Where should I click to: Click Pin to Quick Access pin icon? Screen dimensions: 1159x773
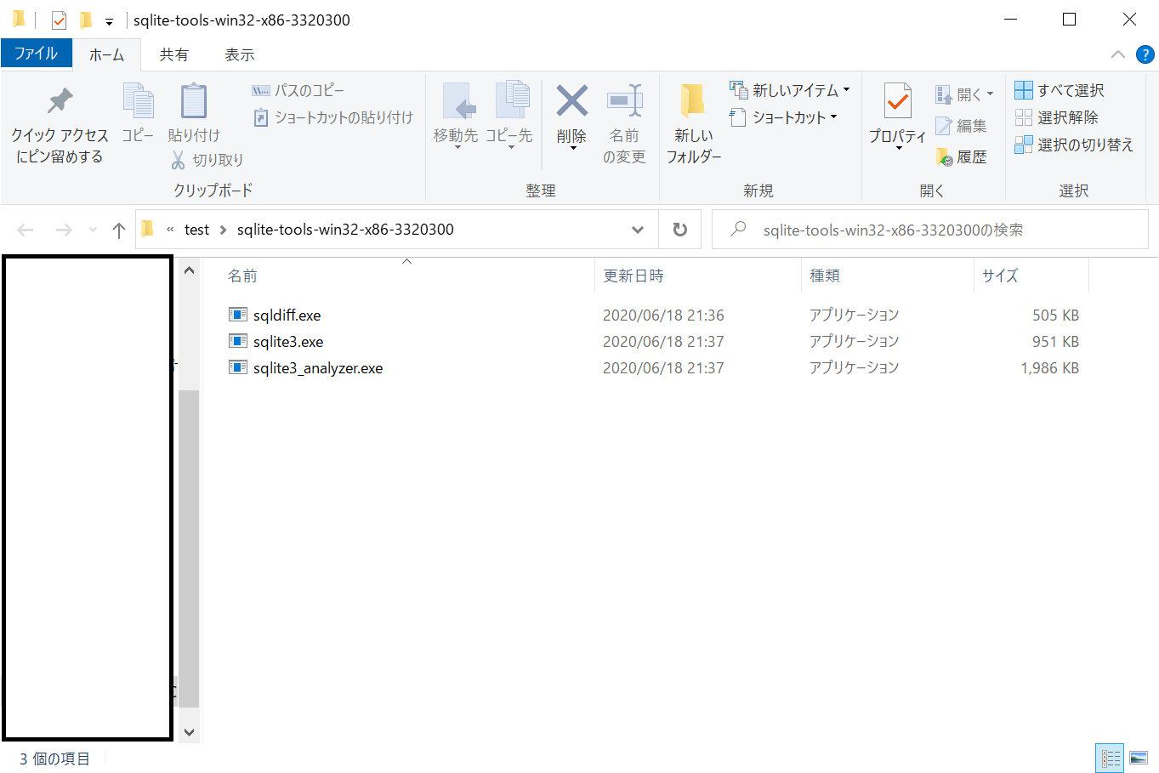60,101
